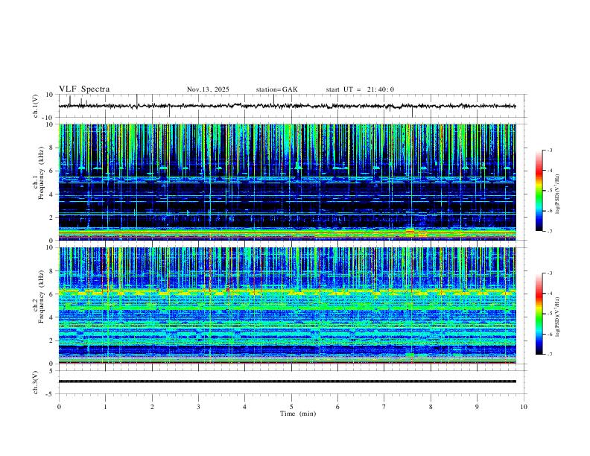The height and width of the screenshot is (456, 590).
Task: Click the time-axis tick label "5"
Action: (291, 407)
